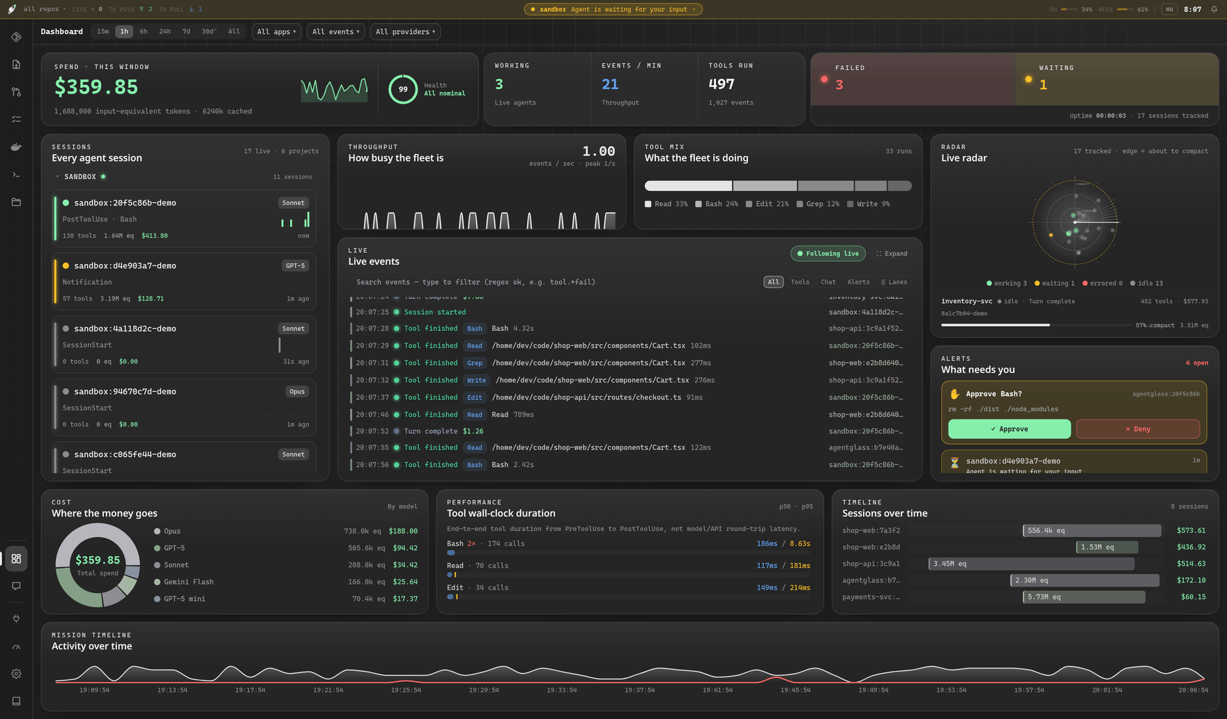Screen dimensions: 1227x719
Task: Click the inventory-svc compact progress bar
Action: (x=1037, y=325)
